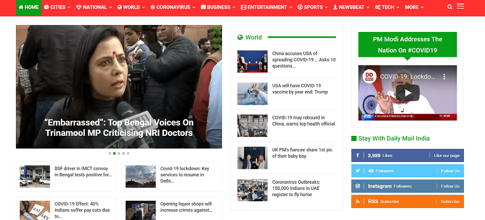
Task: Click 'PM Modi Addresses The Nation' green banner
Action: [x=408, y=44]
